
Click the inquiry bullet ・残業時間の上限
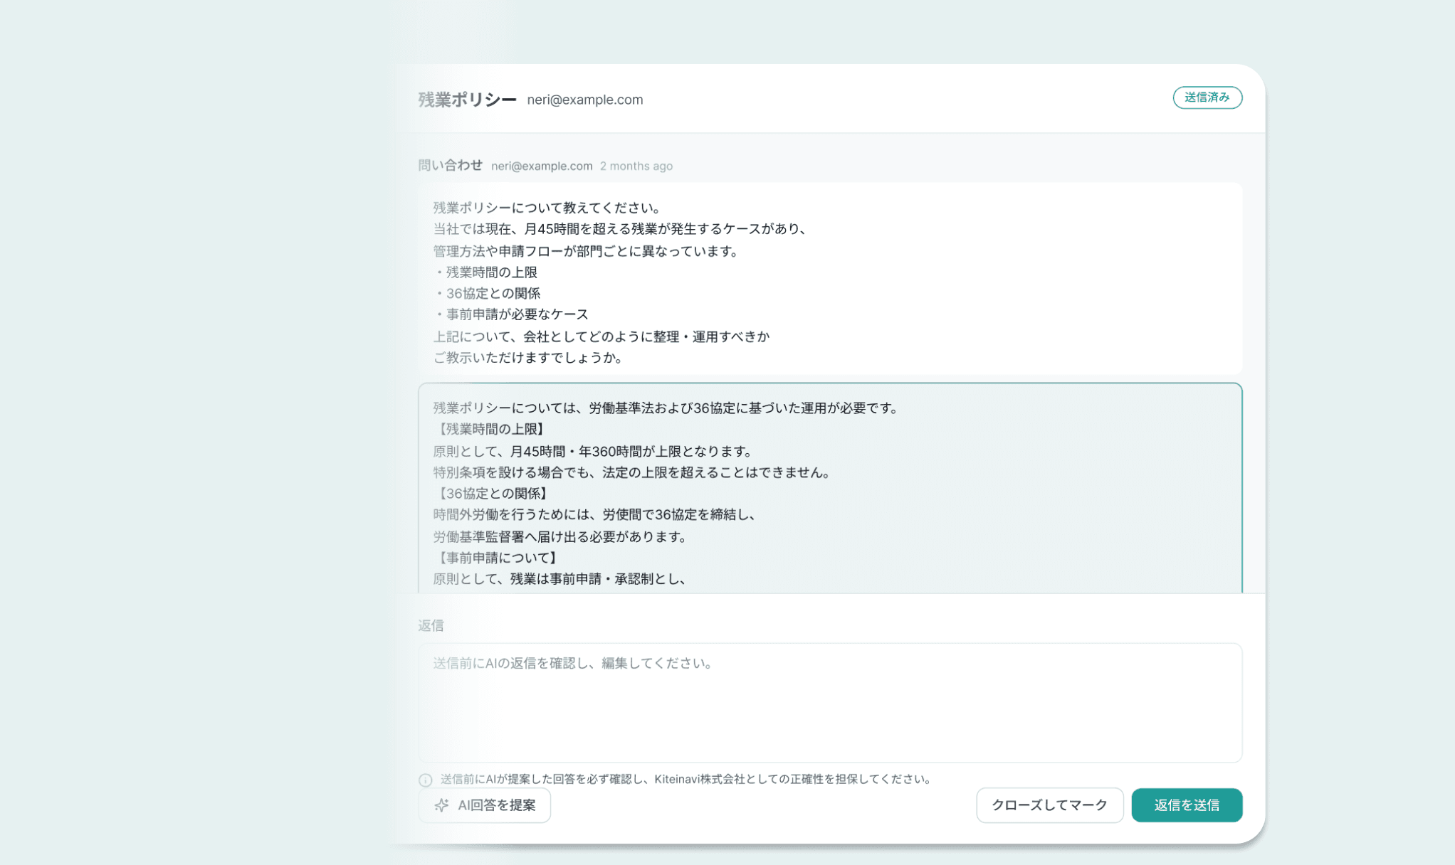click(x=487, y=272)
